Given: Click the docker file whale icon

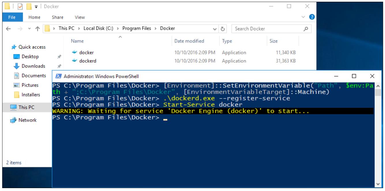Looking at the screenshot, I should coord(74,53).
